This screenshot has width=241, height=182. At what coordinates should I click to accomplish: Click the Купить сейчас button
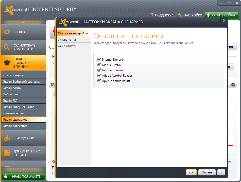pos(222,15)
